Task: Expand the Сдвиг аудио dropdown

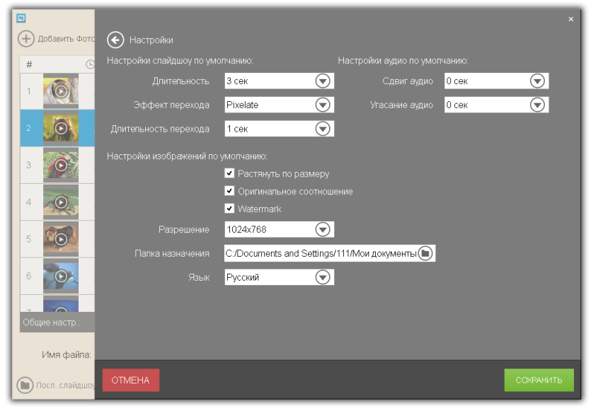Action: 537,81
